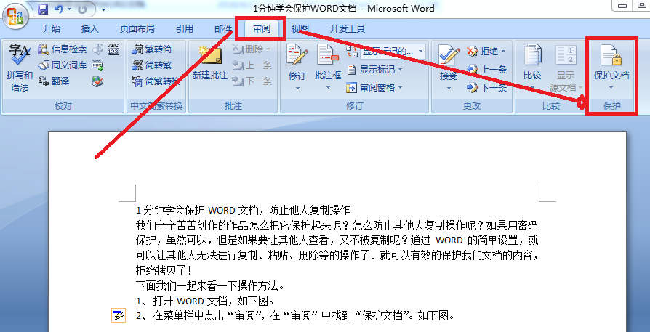
Task: Open 同义词库 thesaurus
Action: point(63,65)
